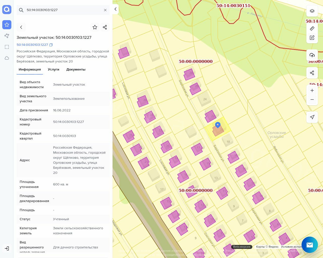Screen dimensions: 323x258
Task: Share parcel 50:14:0030103:1227 info
Action: click(x=105, y=27)
